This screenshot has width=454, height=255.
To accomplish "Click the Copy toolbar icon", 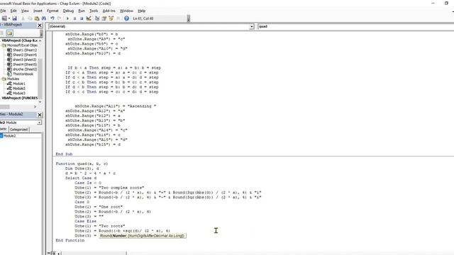I will pyautogui.click(x=30, y=18).
